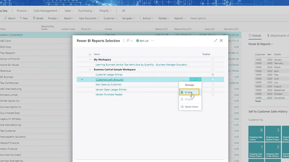Click the Enable icon in the context menu

click(182, 92)
